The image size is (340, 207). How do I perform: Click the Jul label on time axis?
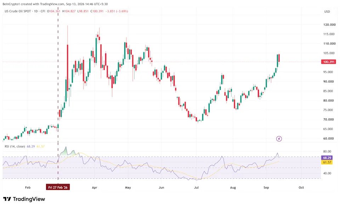coord(196,188)
